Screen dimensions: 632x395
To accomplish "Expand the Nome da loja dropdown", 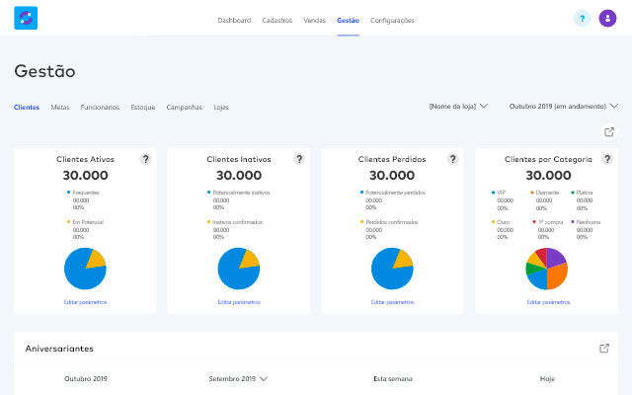I will (458, 106).
